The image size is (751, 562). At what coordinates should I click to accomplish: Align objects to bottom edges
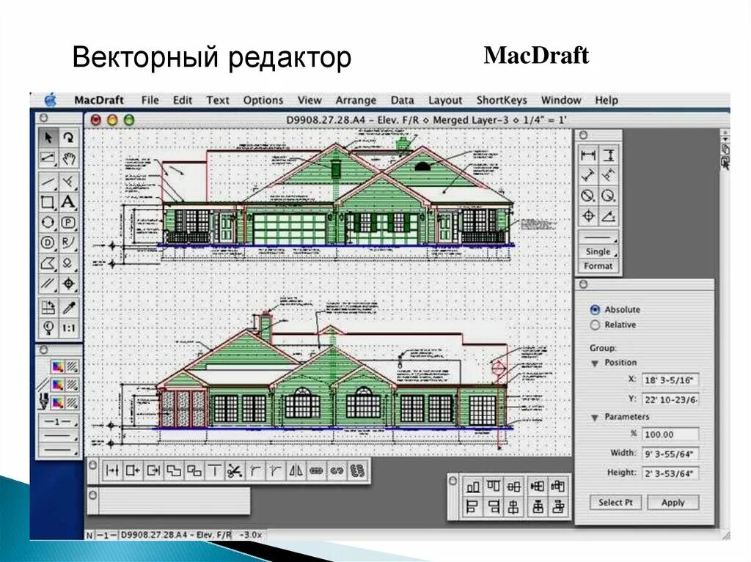(x=473, y=487)
